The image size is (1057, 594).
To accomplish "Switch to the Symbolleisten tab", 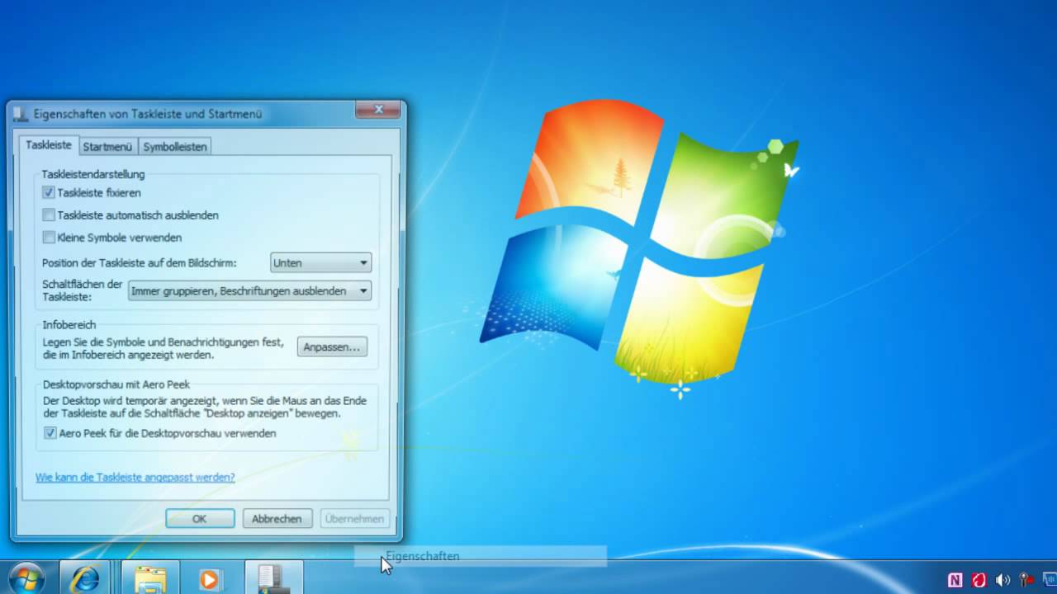I will pyautogui.click(x=174, y=147).
